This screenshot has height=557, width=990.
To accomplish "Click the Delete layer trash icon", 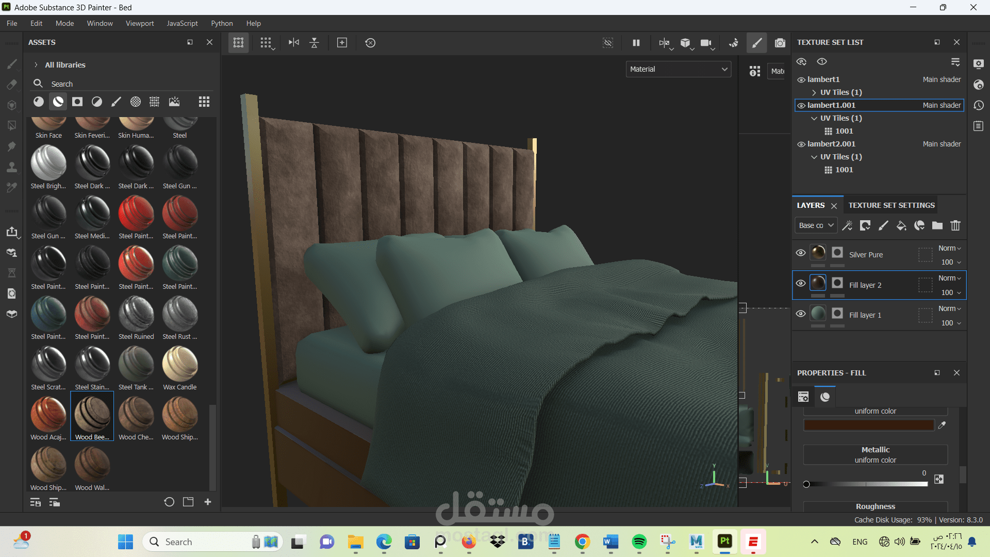I will (x=955, y=225).
